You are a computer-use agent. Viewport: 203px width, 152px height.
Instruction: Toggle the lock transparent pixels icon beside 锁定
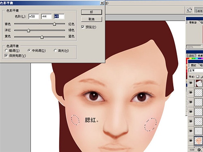(198, 77)
